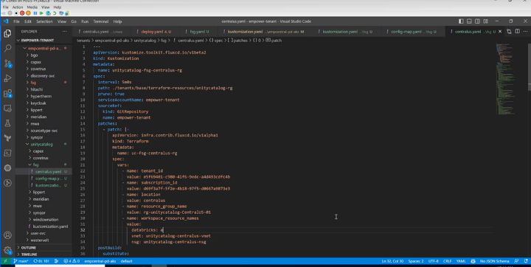Expand the keycloak folder
The image size is (531, 267).
(38, 103)
